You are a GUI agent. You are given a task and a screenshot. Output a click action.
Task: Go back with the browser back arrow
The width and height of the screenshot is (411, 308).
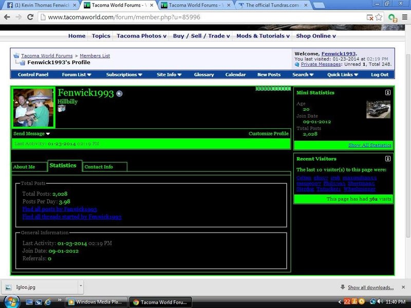pyautogui.click(x=7, y=17)
